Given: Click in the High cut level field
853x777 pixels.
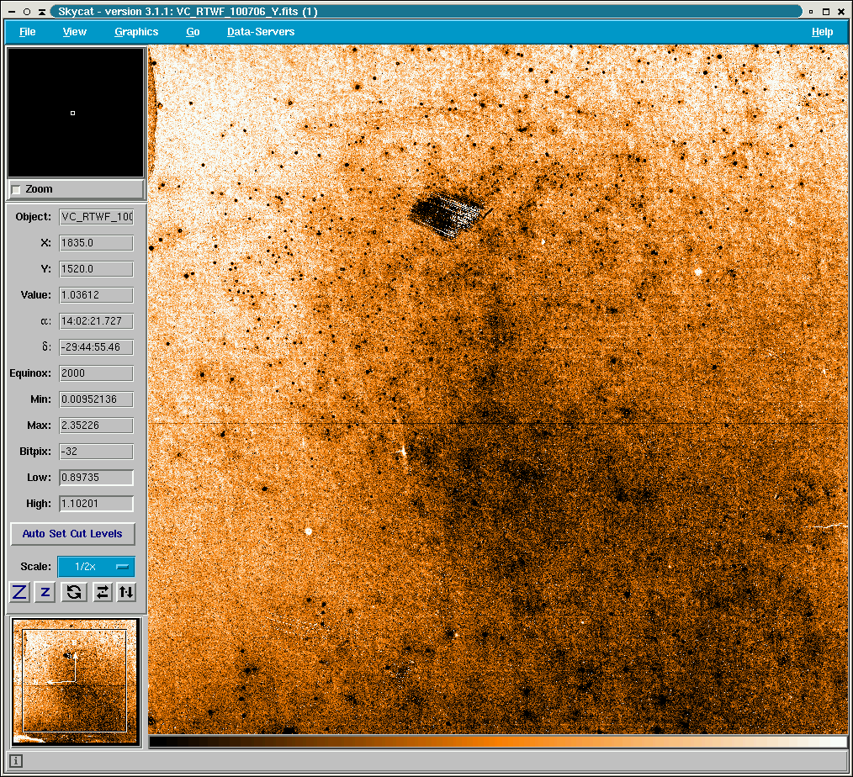Looking at the screenshot, I should coord(96,504).
